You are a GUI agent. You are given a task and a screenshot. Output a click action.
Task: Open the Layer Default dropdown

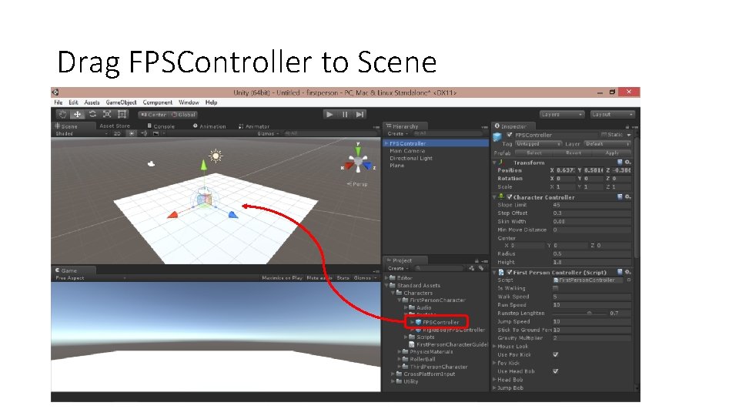[607, 144]
